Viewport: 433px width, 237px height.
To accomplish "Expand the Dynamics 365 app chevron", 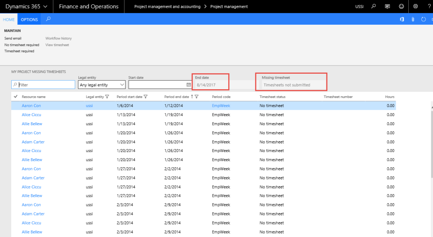I will point(45,6).
